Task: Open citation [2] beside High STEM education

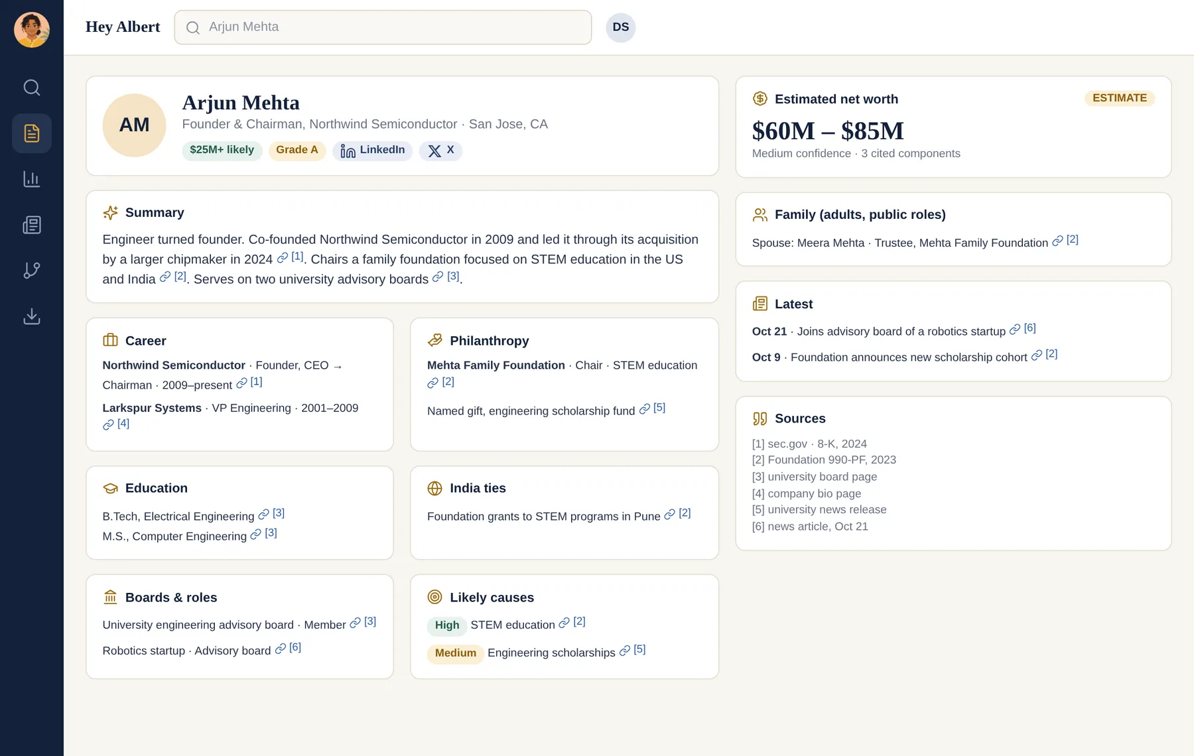Action: [572, 622]
